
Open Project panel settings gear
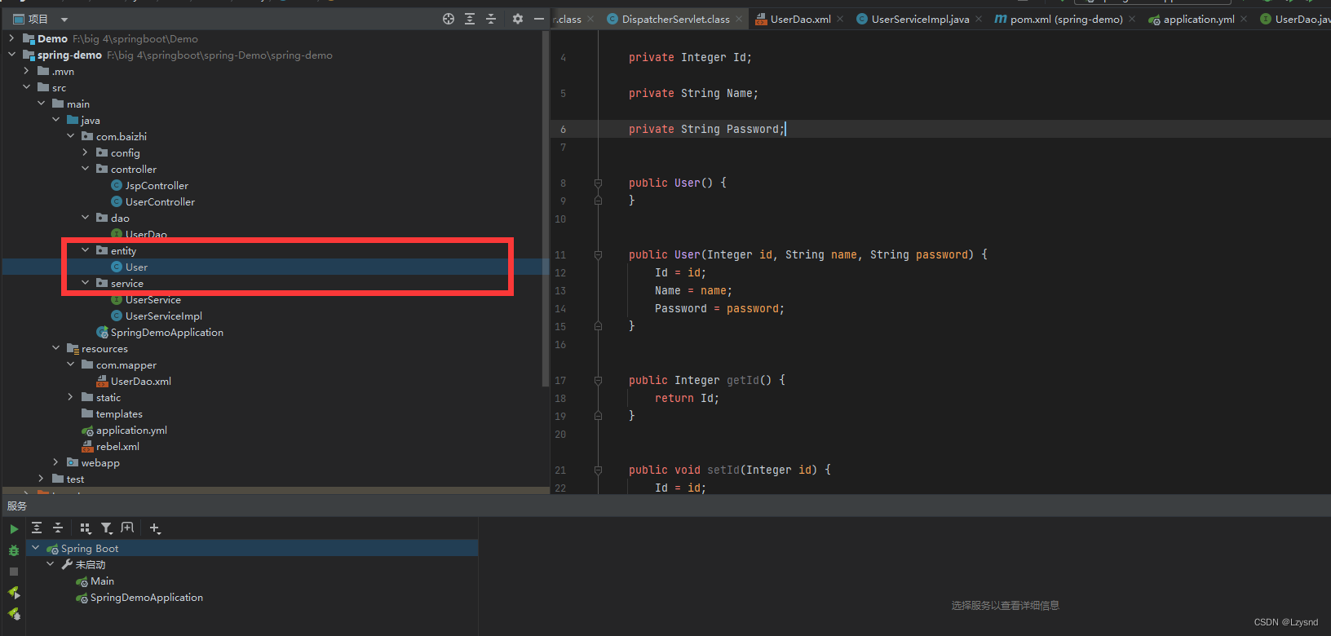point(518,19)
